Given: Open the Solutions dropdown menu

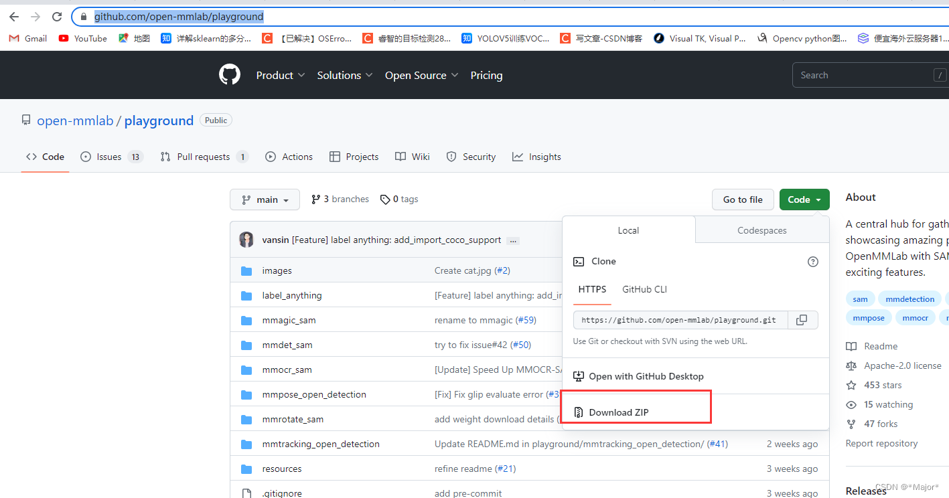Looking at the screenshot, I should [345, 76].
